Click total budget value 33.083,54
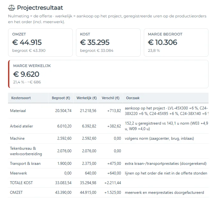The width and height of the screenshot is (214, 198). tap(63, 183)
